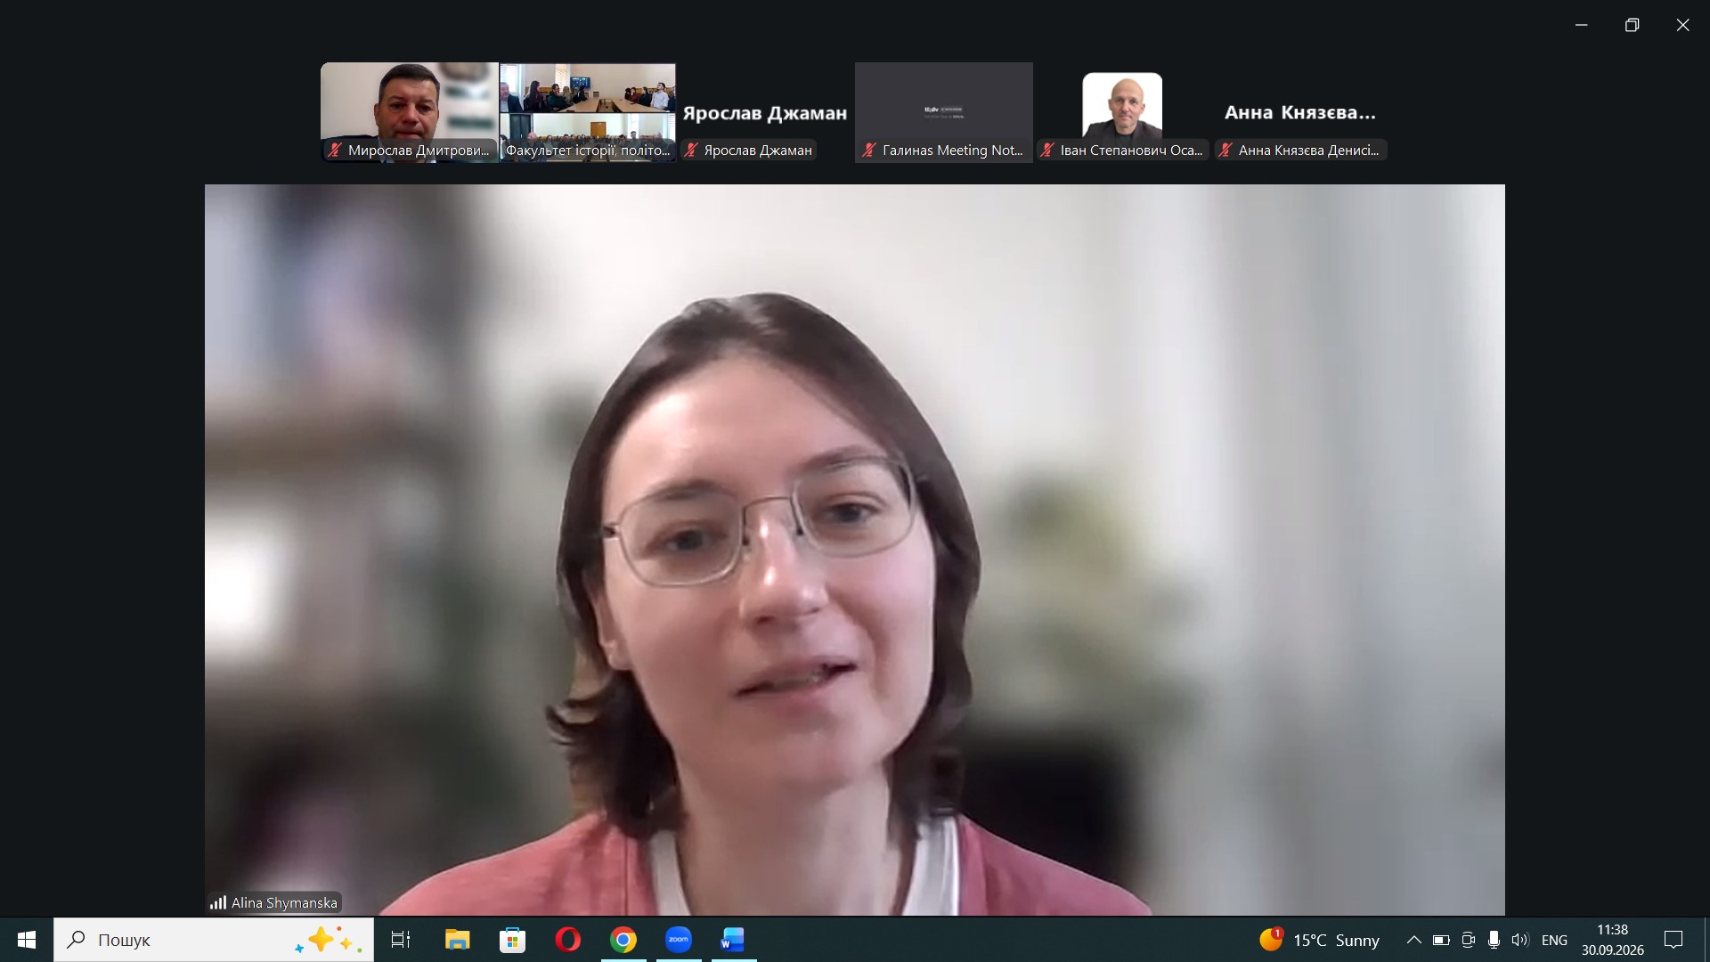Open the volume speaker control

point(1519,940)
